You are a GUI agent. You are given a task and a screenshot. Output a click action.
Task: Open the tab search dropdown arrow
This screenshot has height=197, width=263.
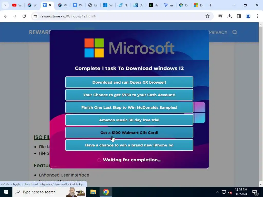click(5, 5)
